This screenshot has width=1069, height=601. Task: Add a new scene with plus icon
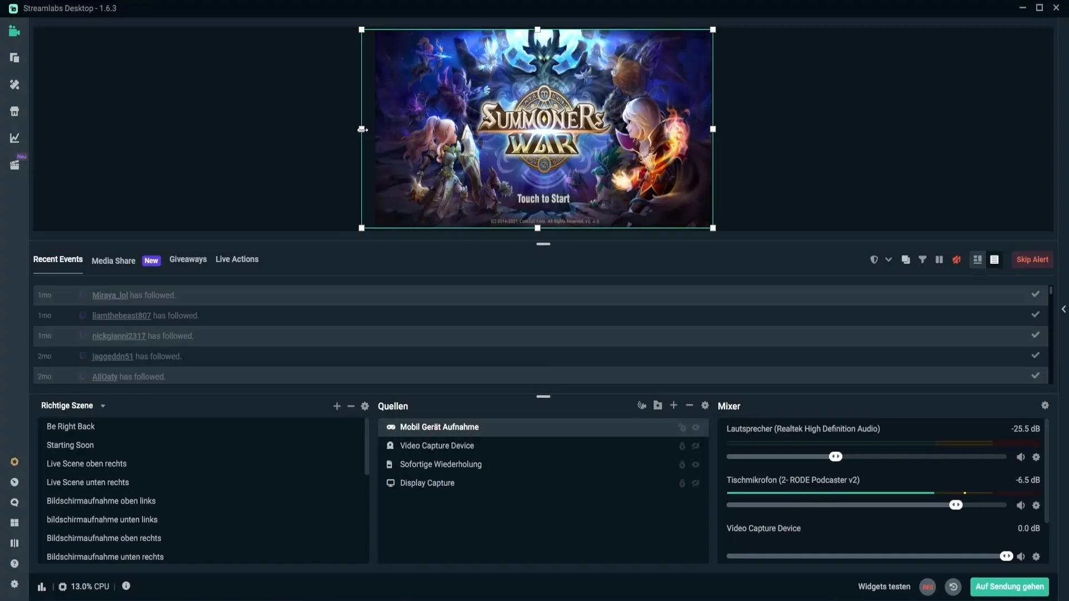337,406
